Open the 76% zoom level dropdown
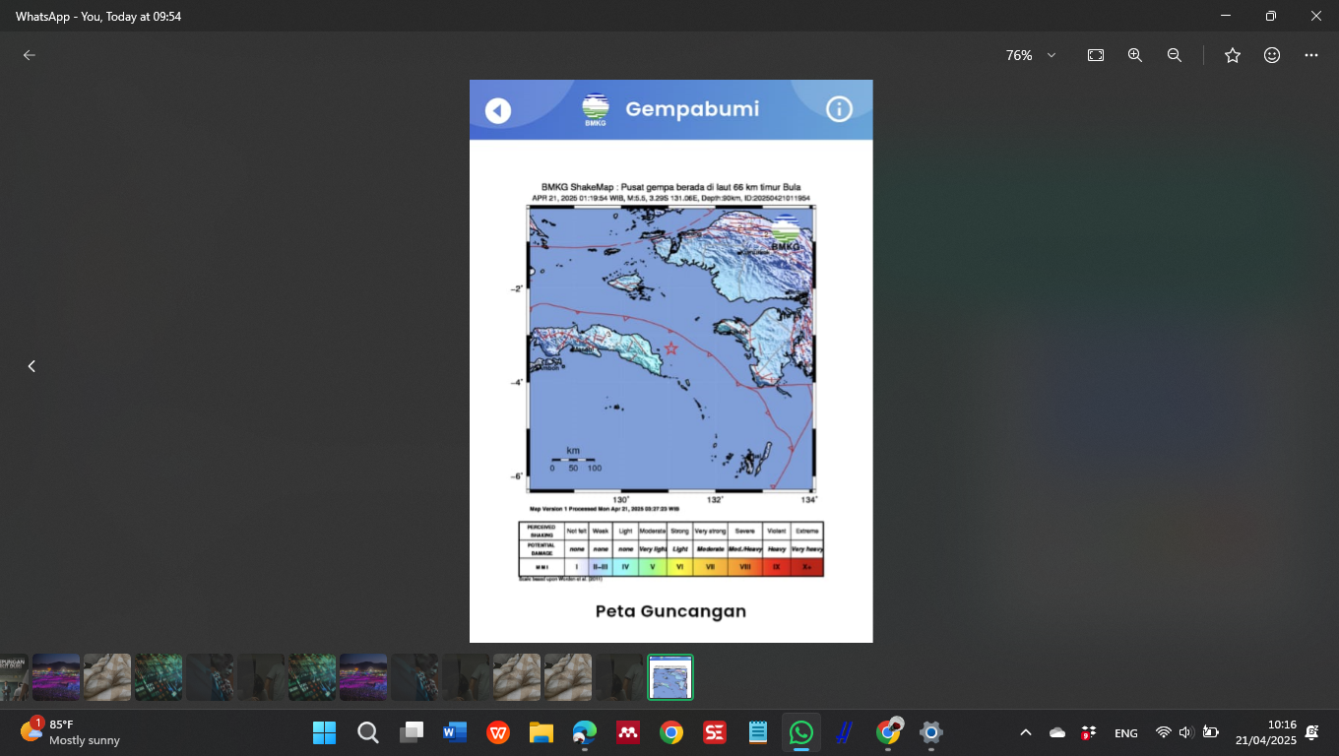1339x756 pixels. (1030, 55)
